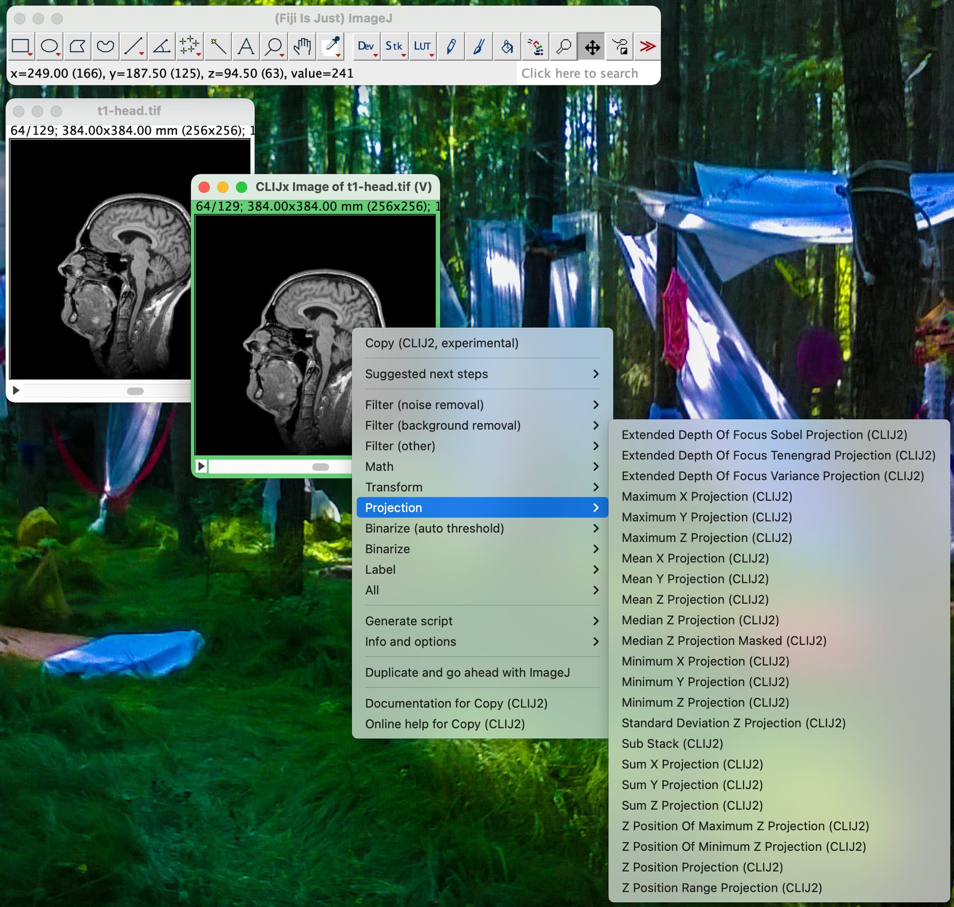Open the Stk stacks menu
The image size is (954, 907).
394,46
